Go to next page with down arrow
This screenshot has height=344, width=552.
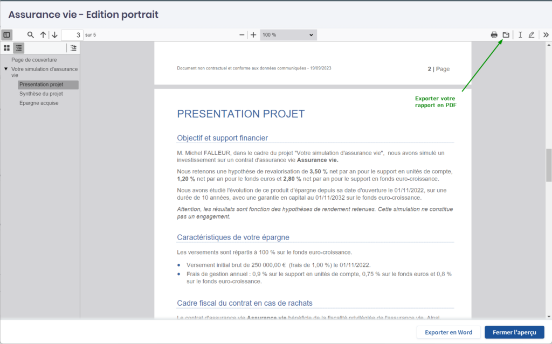tap(54, 35)
